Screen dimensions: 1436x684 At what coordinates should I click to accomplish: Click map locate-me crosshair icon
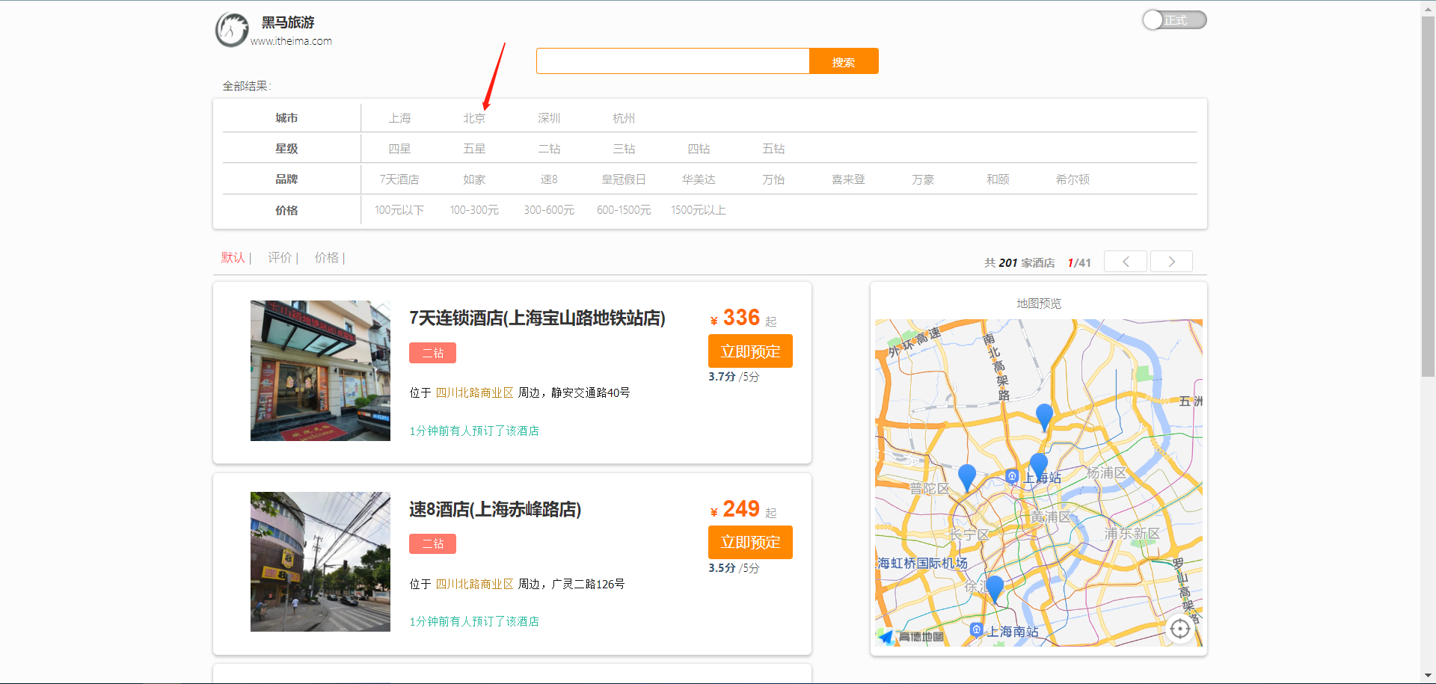click(1180, 629)
